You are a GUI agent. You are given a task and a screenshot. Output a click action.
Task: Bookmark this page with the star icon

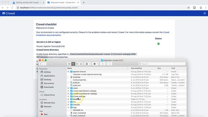tap(188, 8)
